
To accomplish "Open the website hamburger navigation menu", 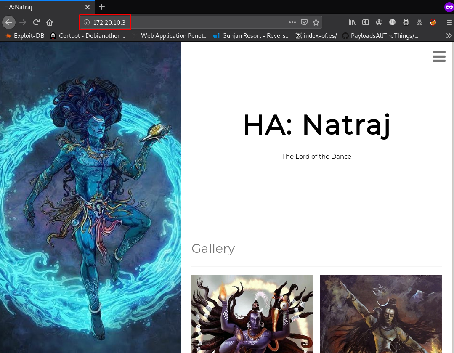I will tap(439, 56).
